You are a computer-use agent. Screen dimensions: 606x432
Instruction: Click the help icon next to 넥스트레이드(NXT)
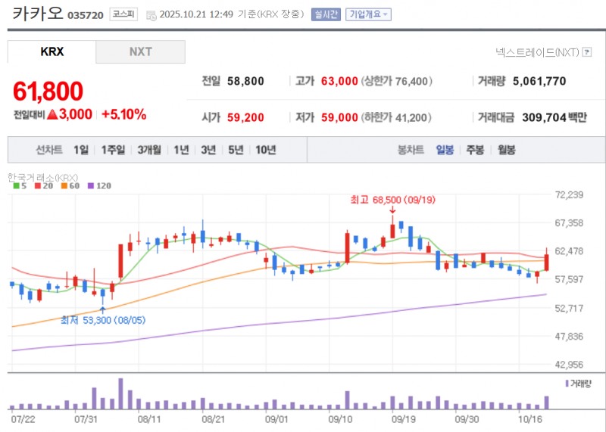tap(586, 52)
